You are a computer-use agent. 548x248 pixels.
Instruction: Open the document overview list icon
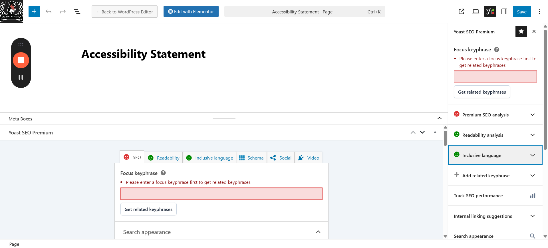point(77,11)
